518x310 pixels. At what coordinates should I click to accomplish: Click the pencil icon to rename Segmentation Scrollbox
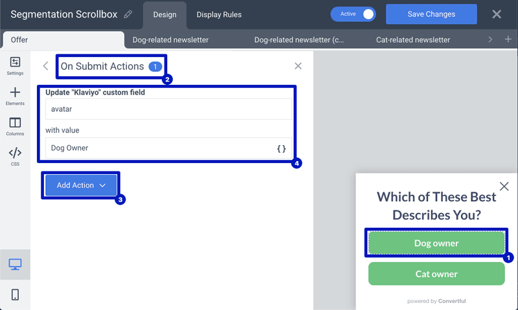click(128, 14)
